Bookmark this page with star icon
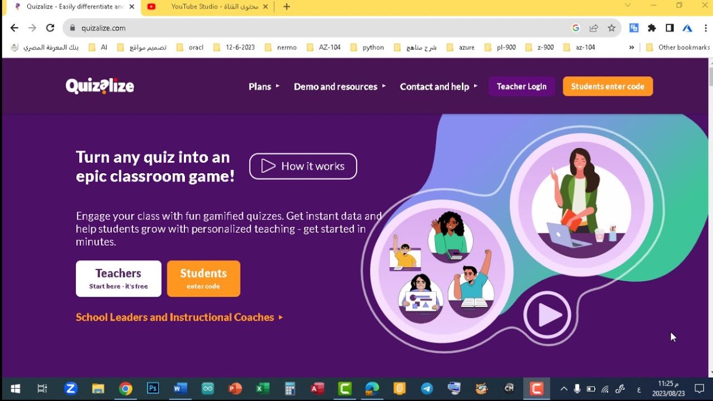Viewport: 713px width, 401px height. pyautogui.click(x=612, y=28)
